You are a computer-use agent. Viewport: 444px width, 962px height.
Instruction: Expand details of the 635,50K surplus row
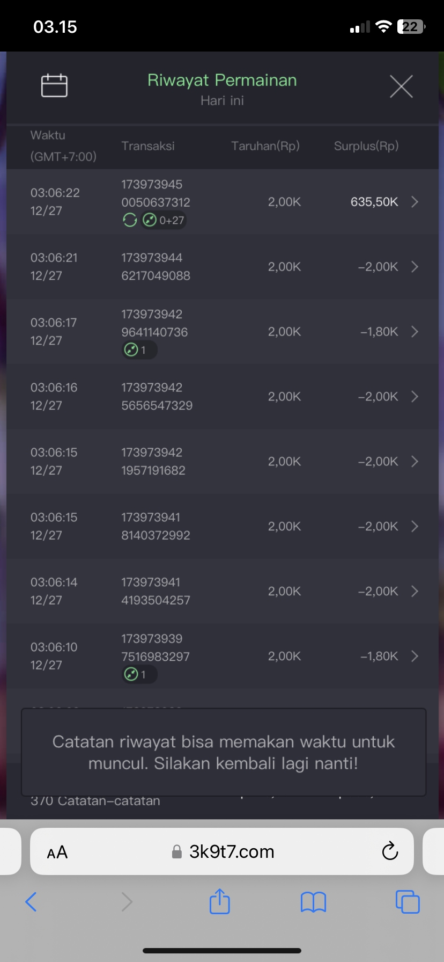click(x=415, y=202)
